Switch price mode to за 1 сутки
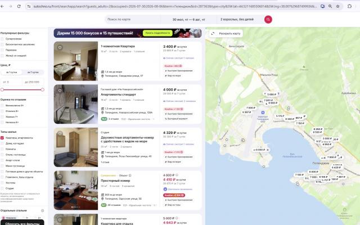This screenshot has width=360, height=225. pyautogui.click(x=11, y=73)
